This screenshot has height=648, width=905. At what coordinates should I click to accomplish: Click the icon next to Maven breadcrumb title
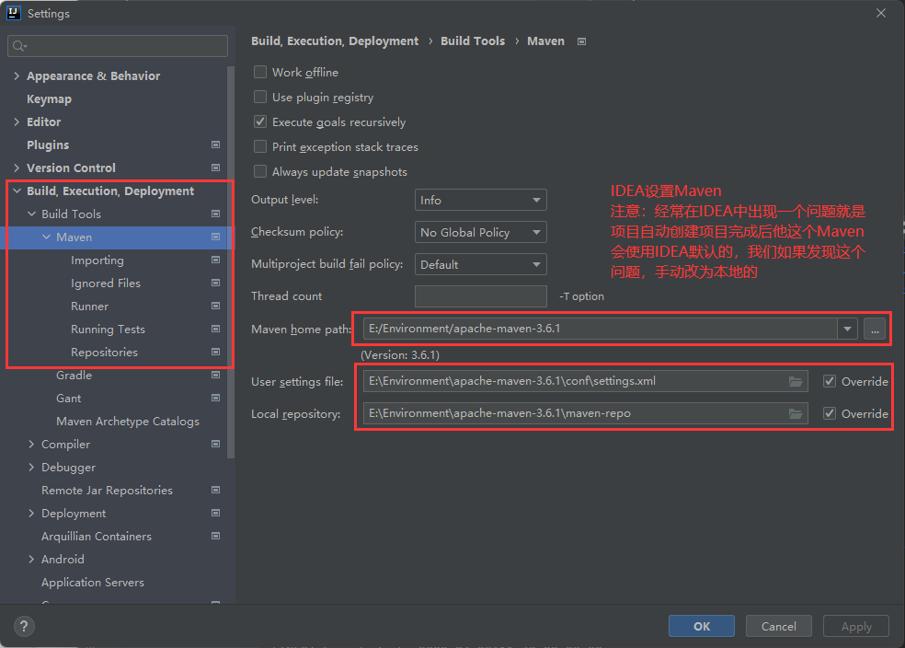[582, 41]
